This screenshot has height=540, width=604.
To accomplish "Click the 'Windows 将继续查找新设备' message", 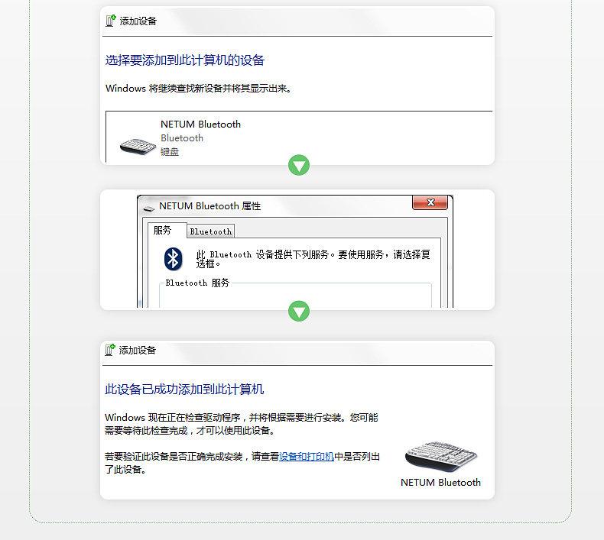I will 198,88.
